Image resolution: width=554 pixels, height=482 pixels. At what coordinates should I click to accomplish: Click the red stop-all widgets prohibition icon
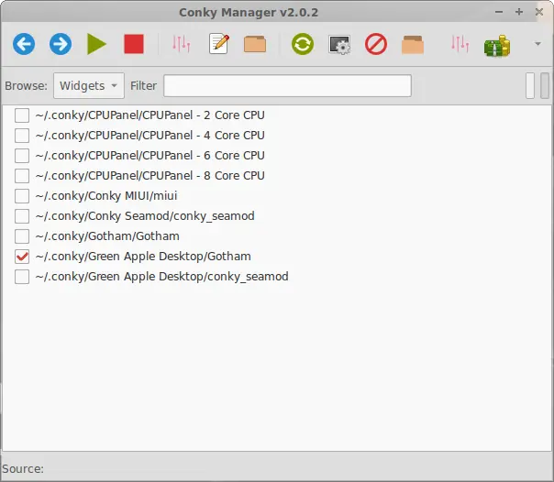pyautogui.click(x=376, y=44)
